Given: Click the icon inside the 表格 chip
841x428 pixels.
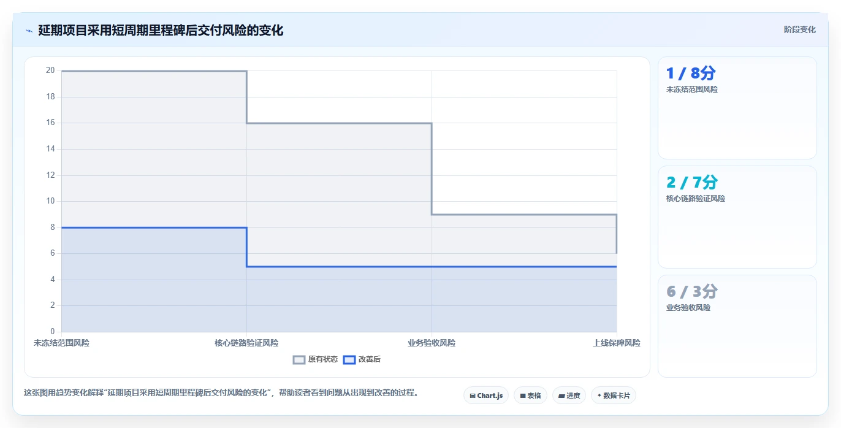Looking at the screenshot, I should point(523,396).
